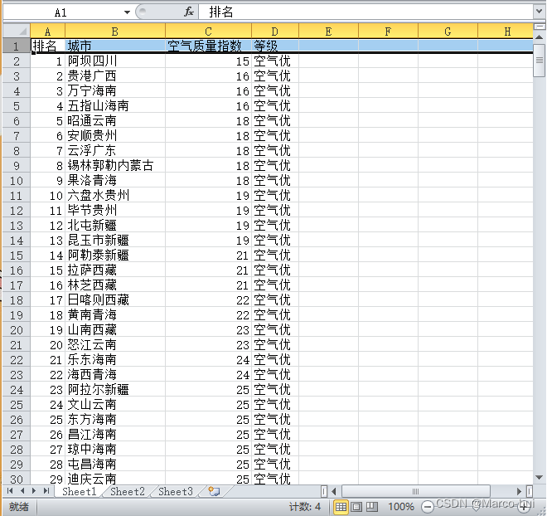Select header cell 城市
The width and height of the screenshot is (547, 516).
click(115, 46)
